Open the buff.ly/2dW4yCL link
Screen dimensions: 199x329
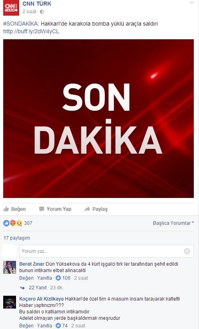tap(31, 32)
